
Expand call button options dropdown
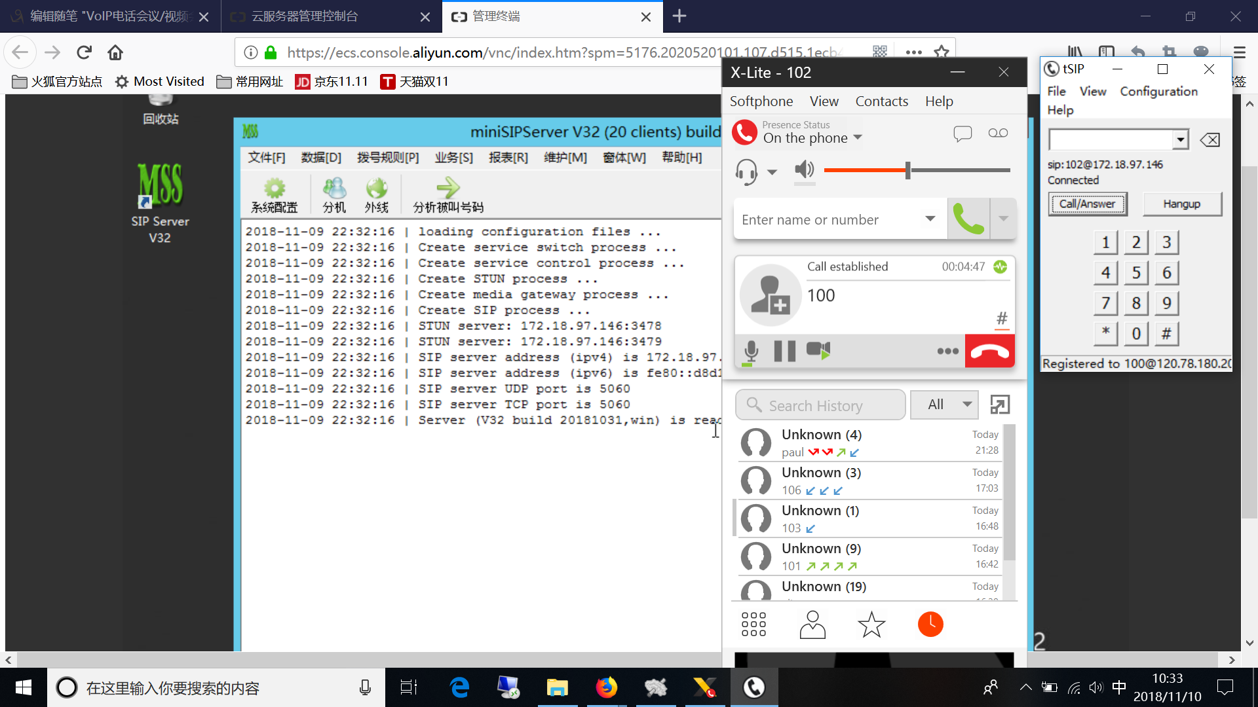[x=1003, y=219]
